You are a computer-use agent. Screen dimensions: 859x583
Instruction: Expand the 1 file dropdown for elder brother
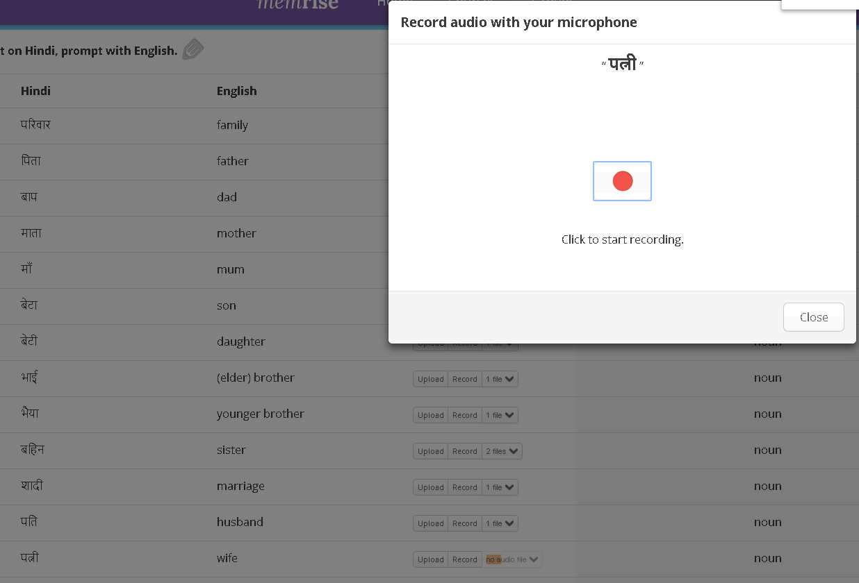500,379
